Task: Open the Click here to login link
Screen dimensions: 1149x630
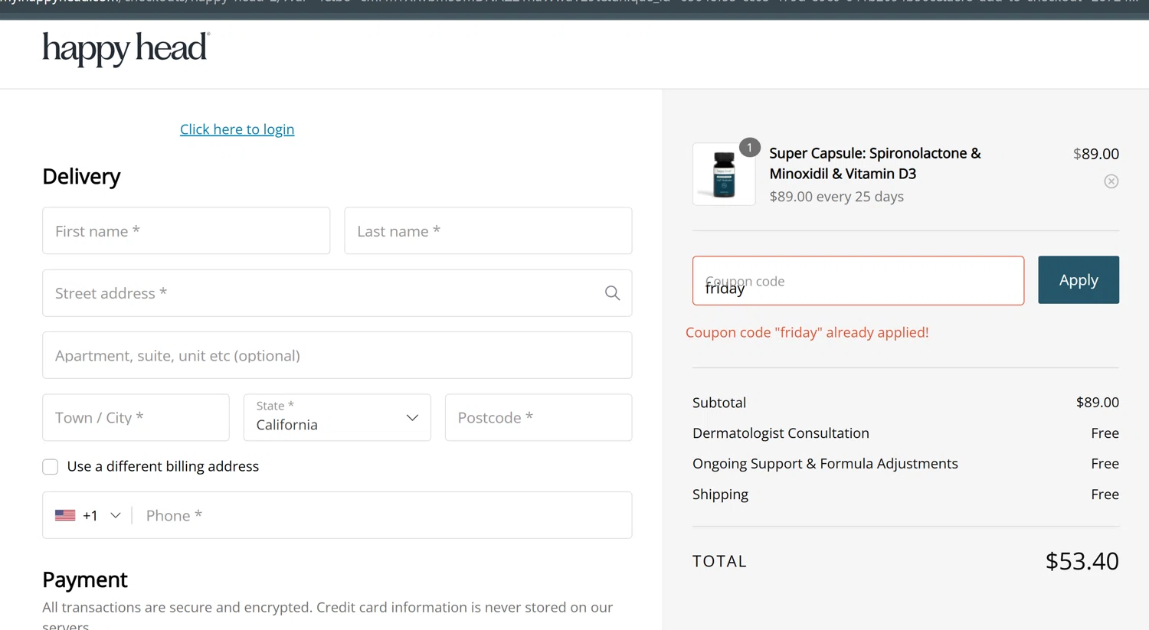Action: (237, 129)
